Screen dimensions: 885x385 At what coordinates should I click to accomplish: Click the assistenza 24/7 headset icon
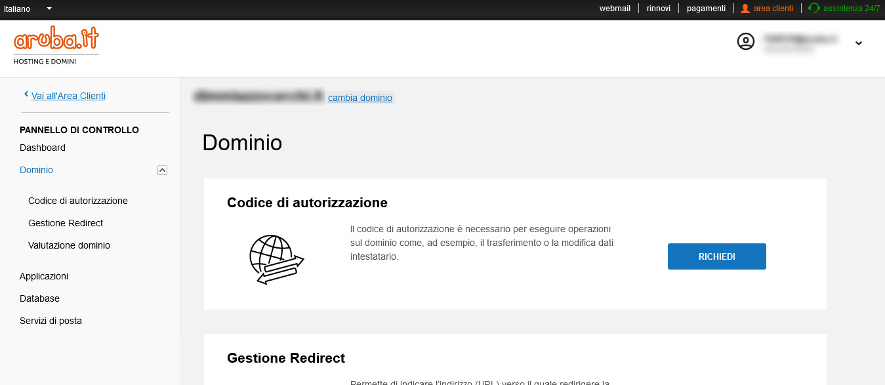coord(814,9)
